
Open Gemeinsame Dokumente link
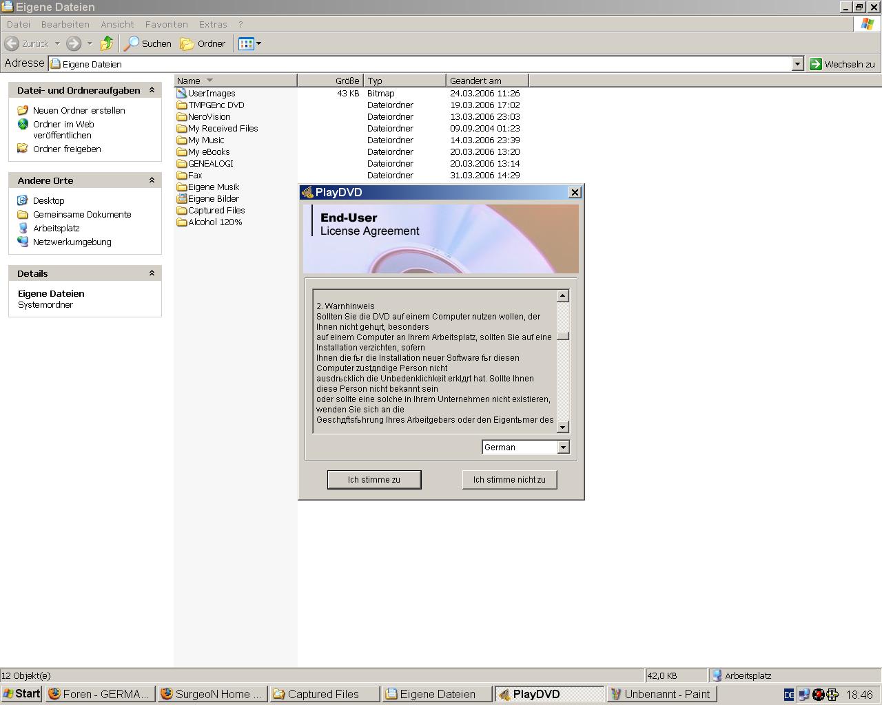82,214
